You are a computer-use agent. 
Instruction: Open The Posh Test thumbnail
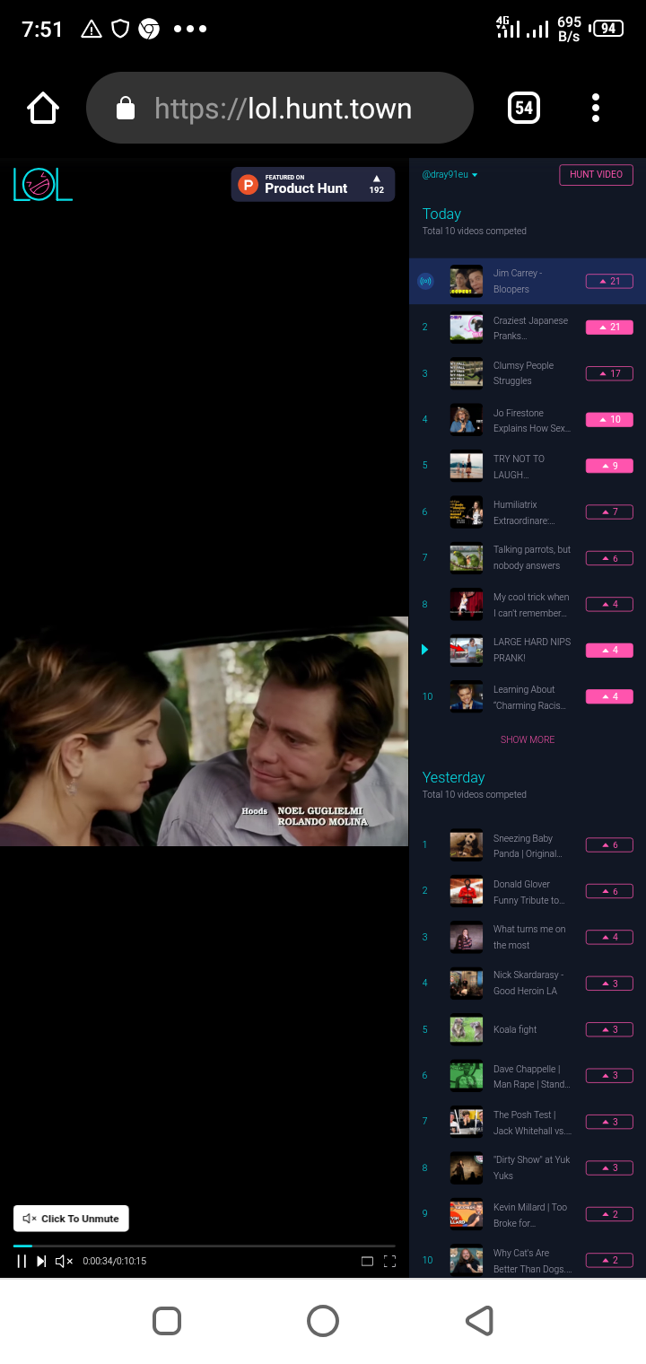(x=467, y=1122)
